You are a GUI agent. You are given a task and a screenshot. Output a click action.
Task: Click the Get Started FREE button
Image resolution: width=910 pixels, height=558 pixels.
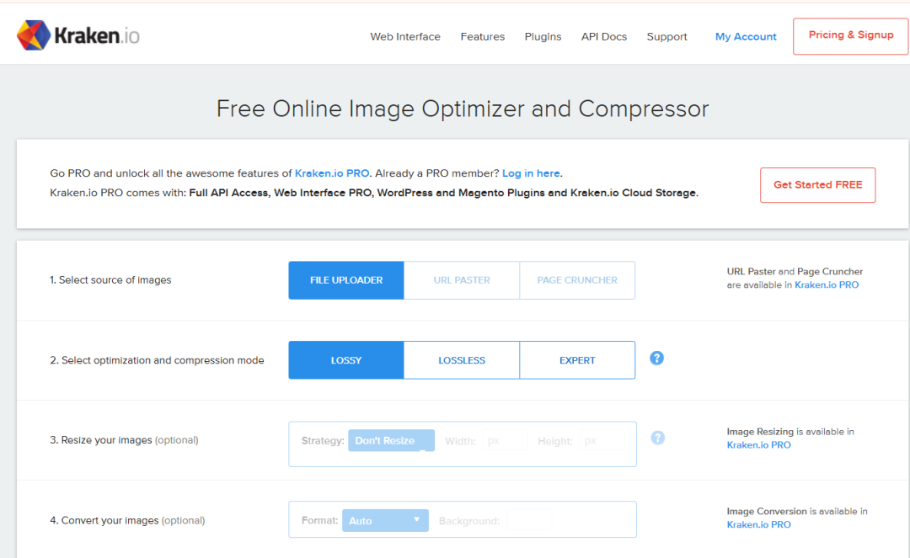click(x=817, y=185)
